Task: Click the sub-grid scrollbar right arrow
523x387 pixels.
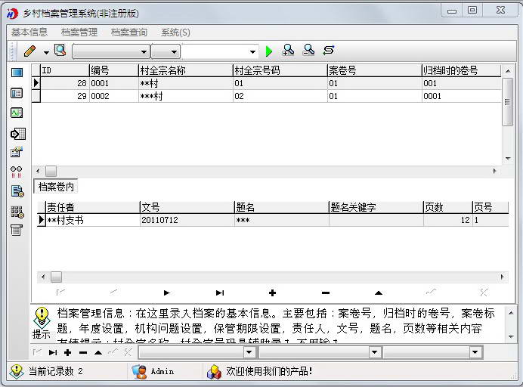Action: [x=503, y=277]
